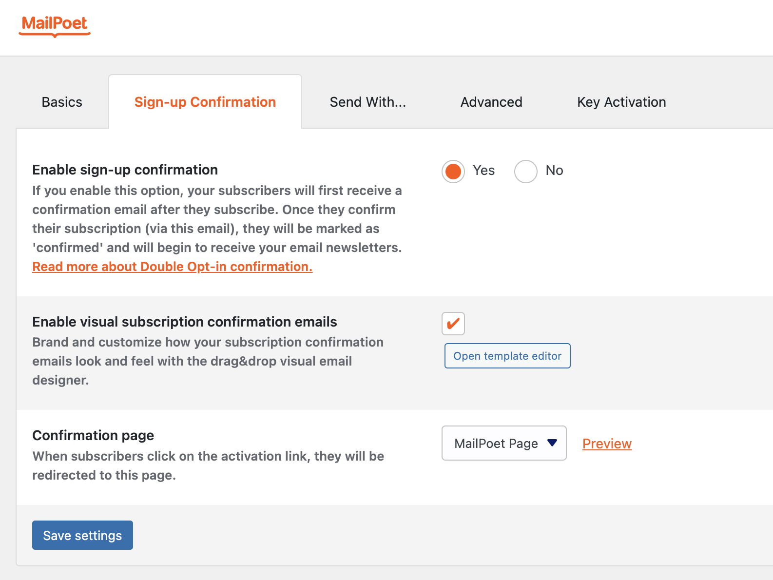Open the Confirmation page dropdown
The height and width of the screenshot is (580, 773).
503,443
